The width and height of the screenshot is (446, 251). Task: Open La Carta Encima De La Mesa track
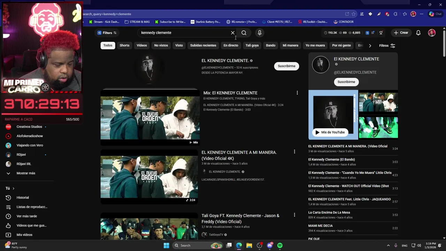(x=329, y=212)
